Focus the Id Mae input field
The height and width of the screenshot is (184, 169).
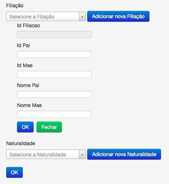tap(54, 74)
